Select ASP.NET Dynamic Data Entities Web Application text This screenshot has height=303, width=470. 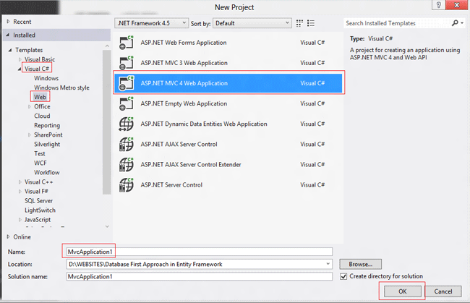pos(204,124)
